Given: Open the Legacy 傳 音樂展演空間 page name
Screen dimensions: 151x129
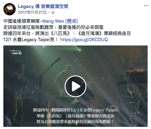Looking at the screenshot, I should click(43, 6).
